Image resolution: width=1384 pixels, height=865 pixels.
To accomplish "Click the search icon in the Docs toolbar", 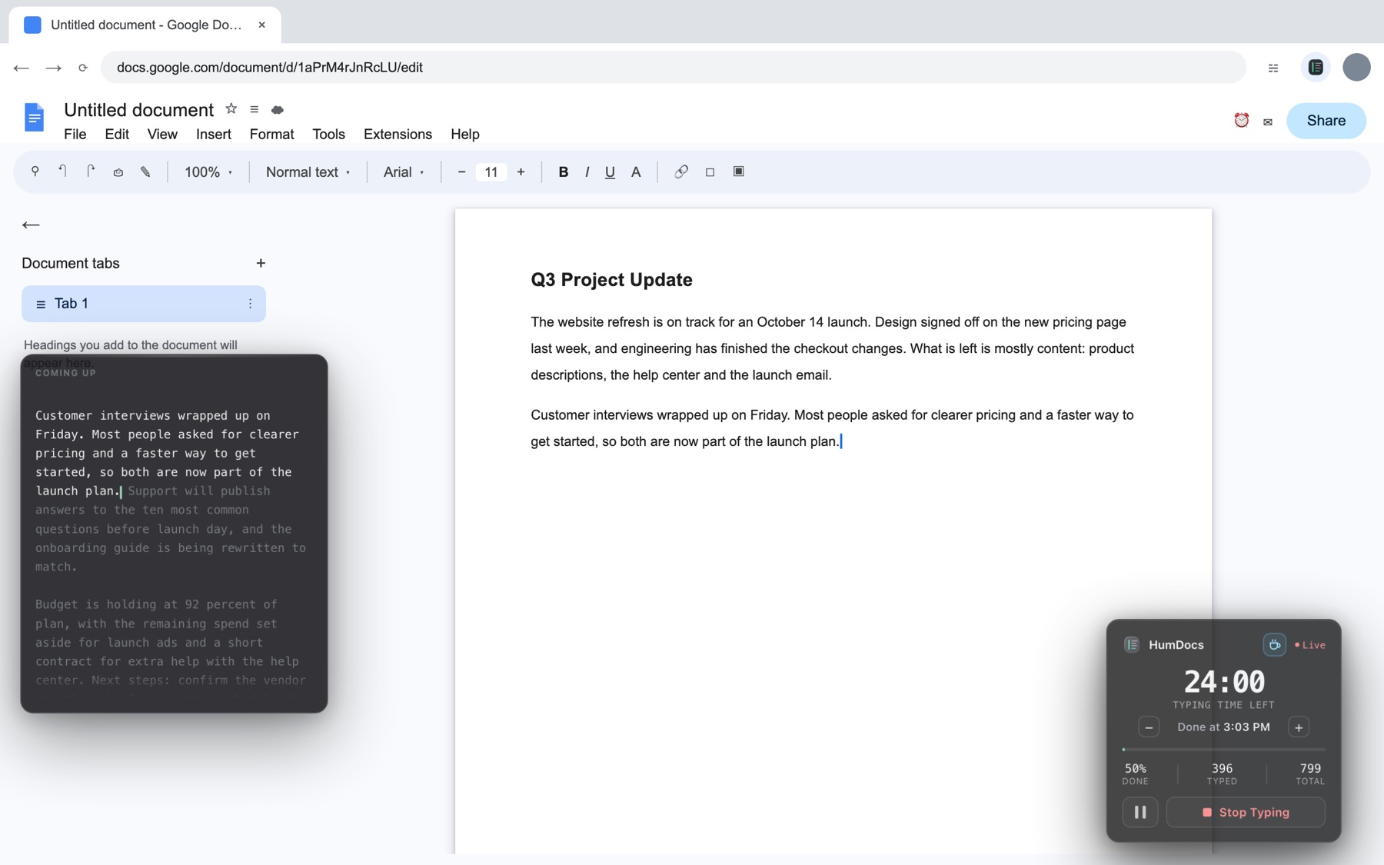I will pos(35,171).
